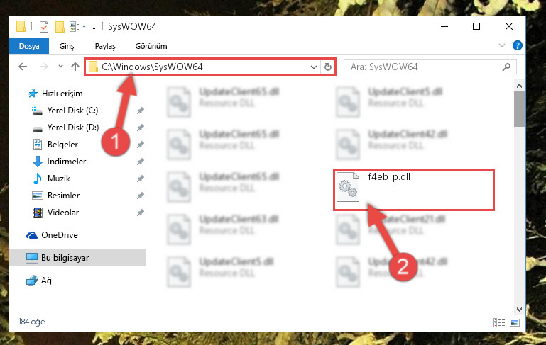
Task: Click the search magnifier icon
Action: (x=507, y=67)
